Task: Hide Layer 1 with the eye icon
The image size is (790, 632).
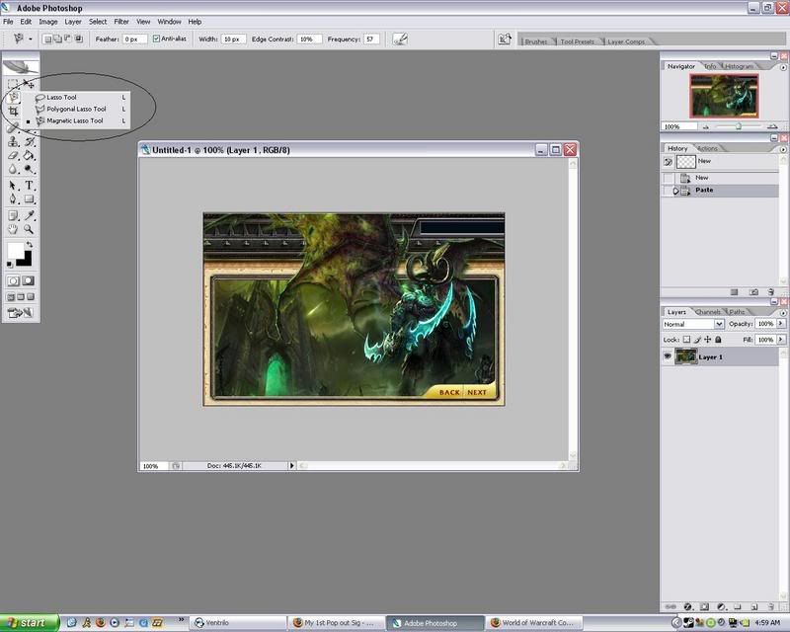Action: [668, 356]
